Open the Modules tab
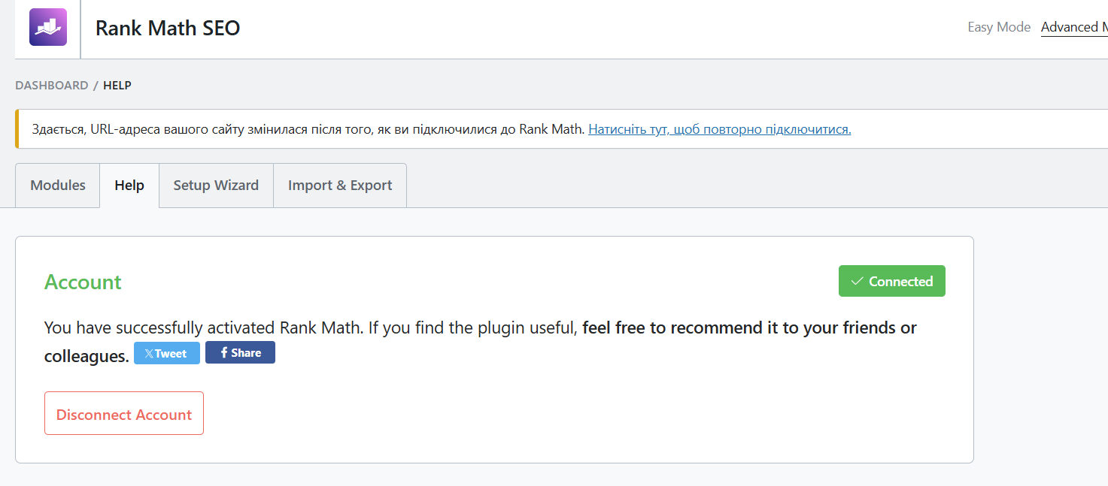Screen dimensions: 1108x486 (58, 186)
